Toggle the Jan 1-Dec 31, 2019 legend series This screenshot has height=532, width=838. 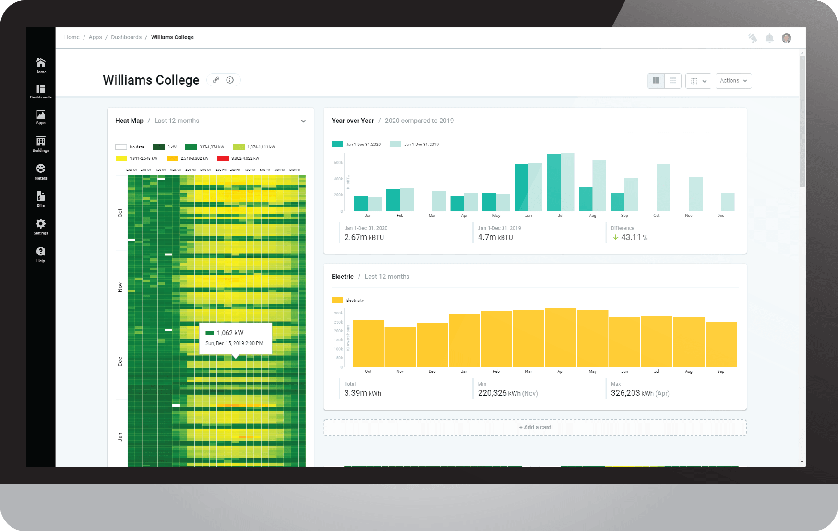click(414, 144)
